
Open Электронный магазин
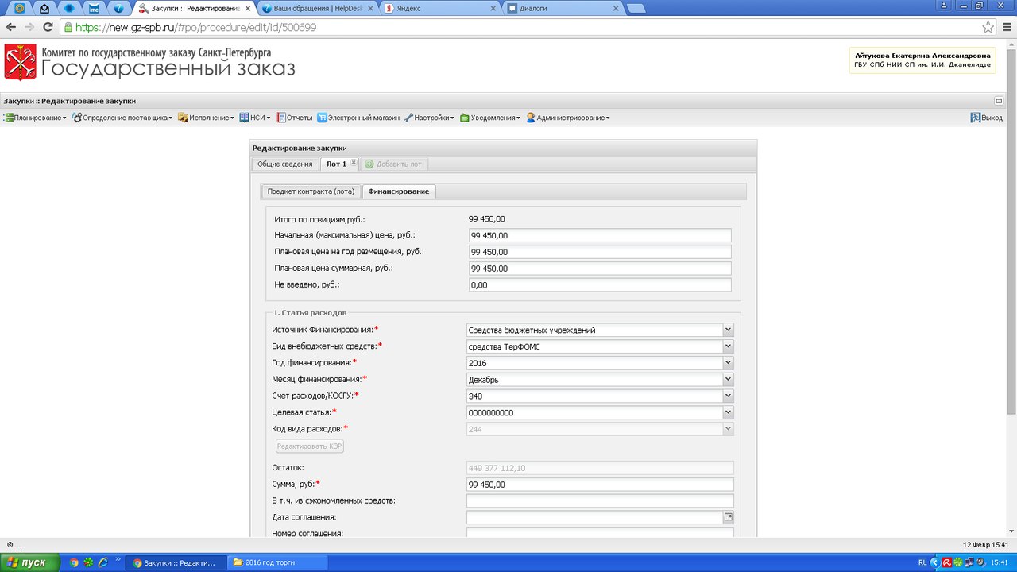[359, 118]
